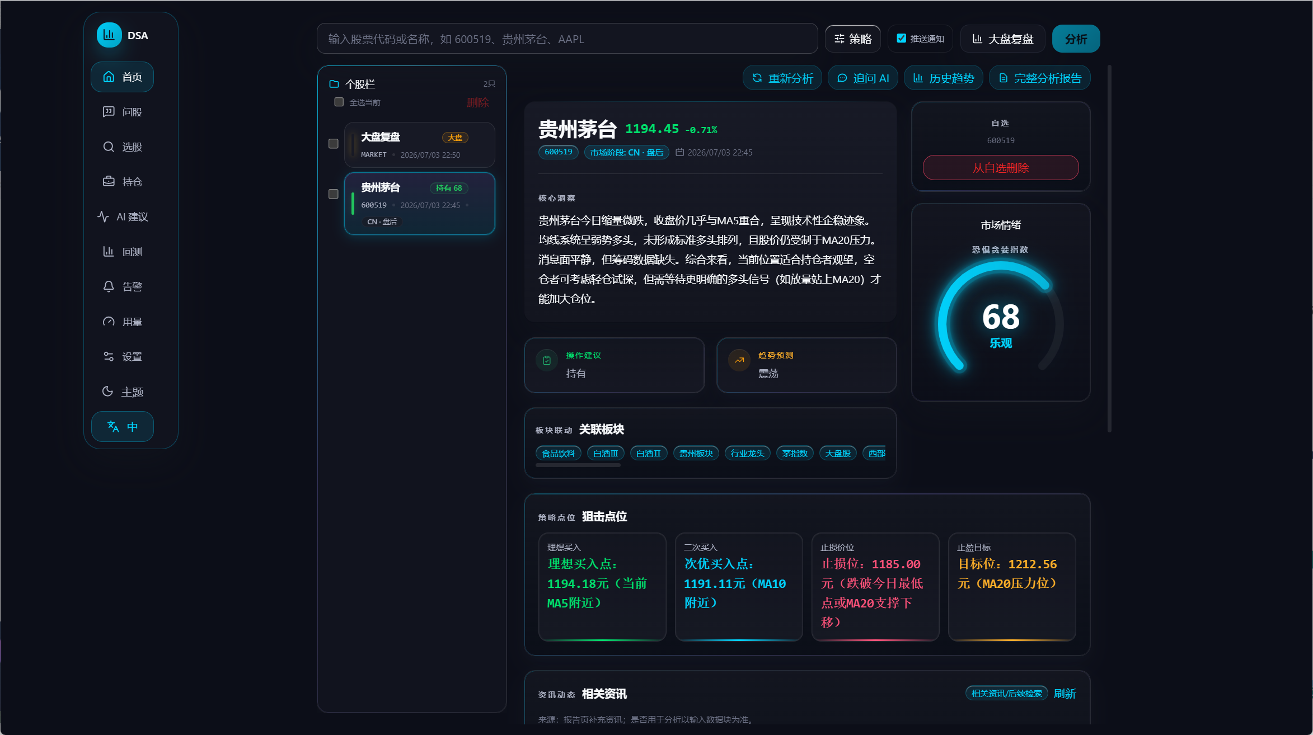Select the 大盘复盘 MARKET card
The image size is (1313, 735).
[419, 145]
